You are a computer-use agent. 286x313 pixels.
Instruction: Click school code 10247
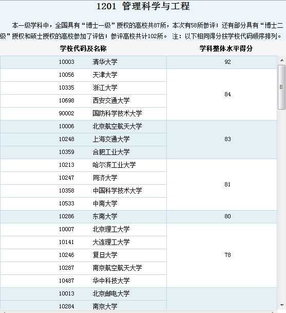[67, 178]
